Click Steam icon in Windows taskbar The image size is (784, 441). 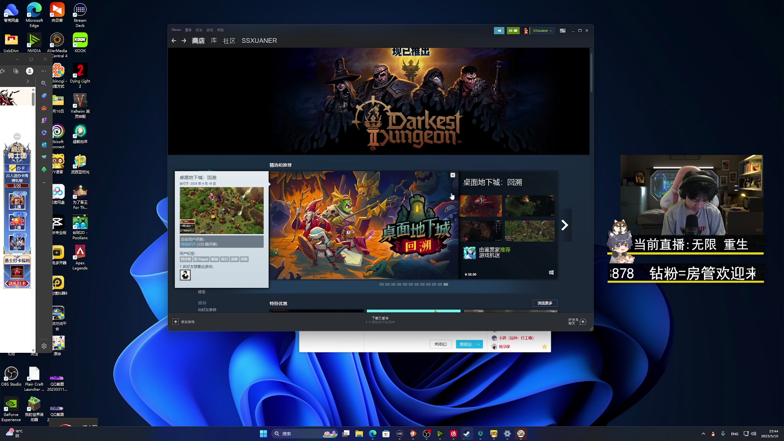[x=467, y=434]
